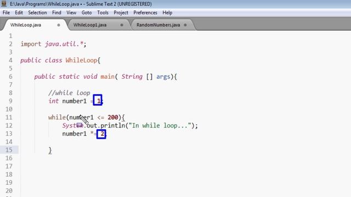Image resolution: width=351 pixels, height=197 pixels.
Task: Click the 'String' type on line 6
Action: point(132,77)
